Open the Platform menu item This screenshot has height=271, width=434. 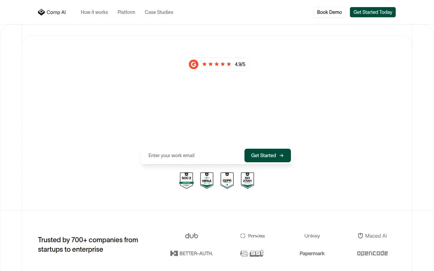[126, 12]
